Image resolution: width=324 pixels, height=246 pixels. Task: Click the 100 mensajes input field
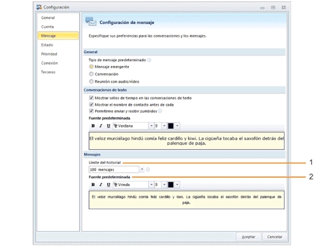pos(114,170)
